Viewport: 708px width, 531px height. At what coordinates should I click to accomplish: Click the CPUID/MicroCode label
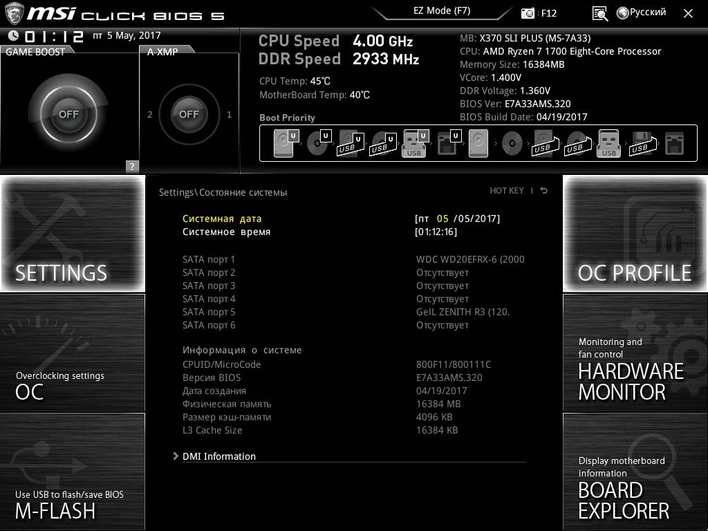tap(222, 364)
